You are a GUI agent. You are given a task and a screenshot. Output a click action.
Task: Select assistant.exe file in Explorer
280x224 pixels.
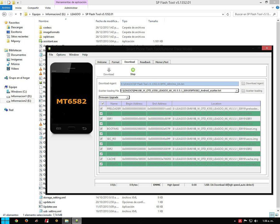(50, 41)
